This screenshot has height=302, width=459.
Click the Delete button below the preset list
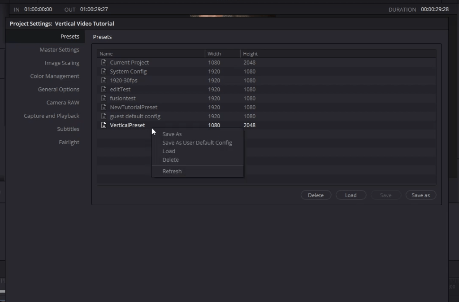(x=316, y=195)
